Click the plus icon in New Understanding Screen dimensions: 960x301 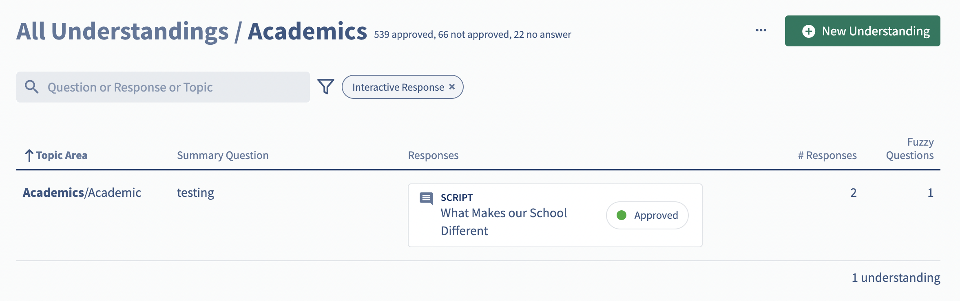809,31
